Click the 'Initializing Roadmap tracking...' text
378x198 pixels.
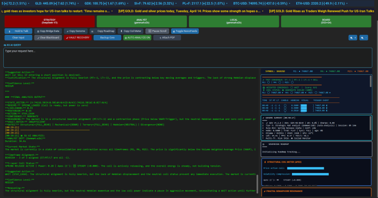tap(281, 152)
